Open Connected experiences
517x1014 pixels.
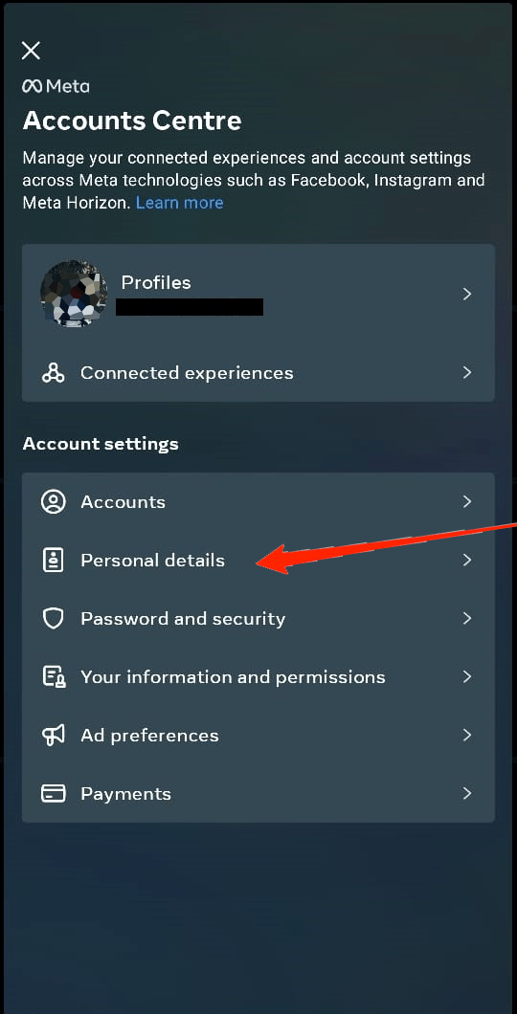258,373
